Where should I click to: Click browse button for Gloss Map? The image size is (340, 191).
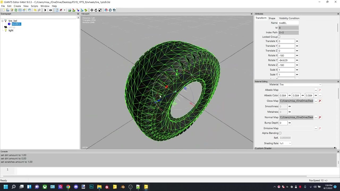[x=316, y=101]
